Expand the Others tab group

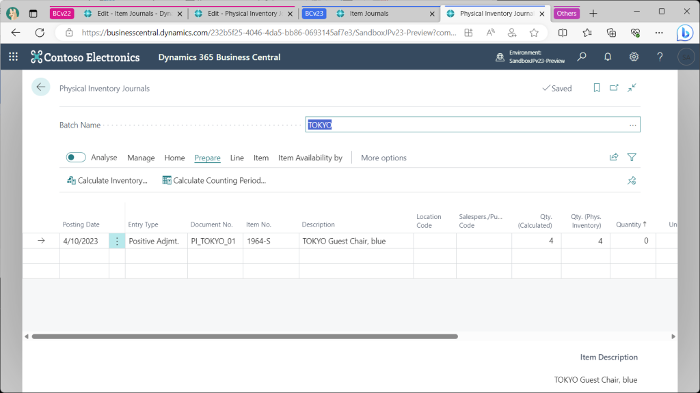point(567,14)
